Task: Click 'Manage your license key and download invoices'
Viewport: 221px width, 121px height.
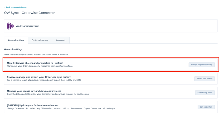Action: tap(34, 91)
